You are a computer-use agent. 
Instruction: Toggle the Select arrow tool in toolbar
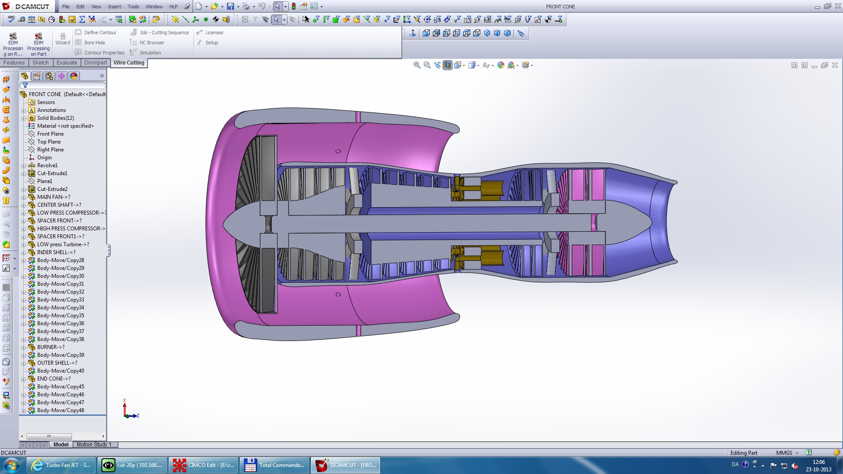[x=276, y=19]
